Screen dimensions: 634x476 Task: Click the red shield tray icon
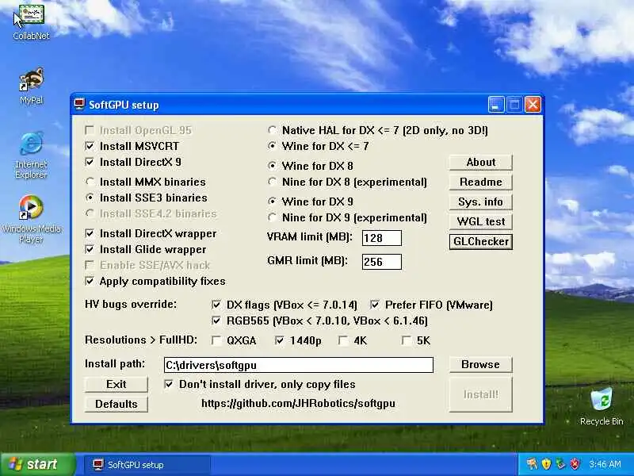(x=575, y=464)
